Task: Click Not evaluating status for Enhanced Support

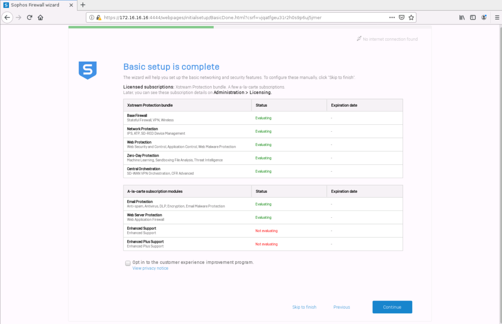Action: click(266, 231)
